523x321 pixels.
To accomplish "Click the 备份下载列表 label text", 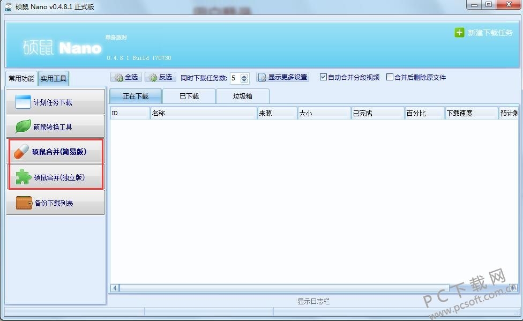I will (x=54, y=203).
